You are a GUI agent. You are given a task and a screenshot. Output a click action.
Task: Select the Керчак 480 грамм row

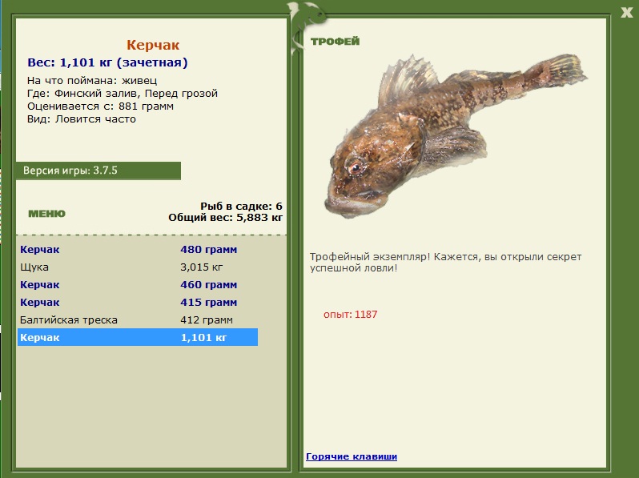tap(138, 249)
